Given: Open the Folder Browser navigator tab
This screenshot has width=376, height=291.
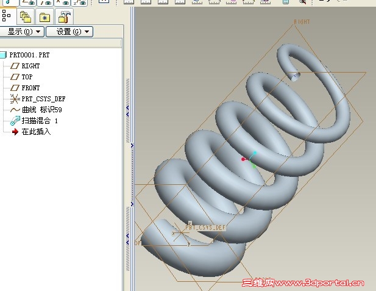Looking at the screenshot, I should click(x=26, y=17).
